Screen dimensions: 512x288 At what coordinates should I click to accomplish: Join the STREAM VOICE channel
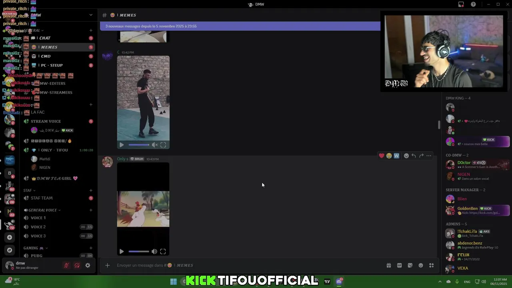[59, 121]
